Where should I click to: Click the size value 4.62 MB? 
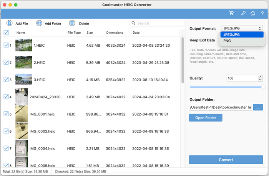(x=93, y=46)
